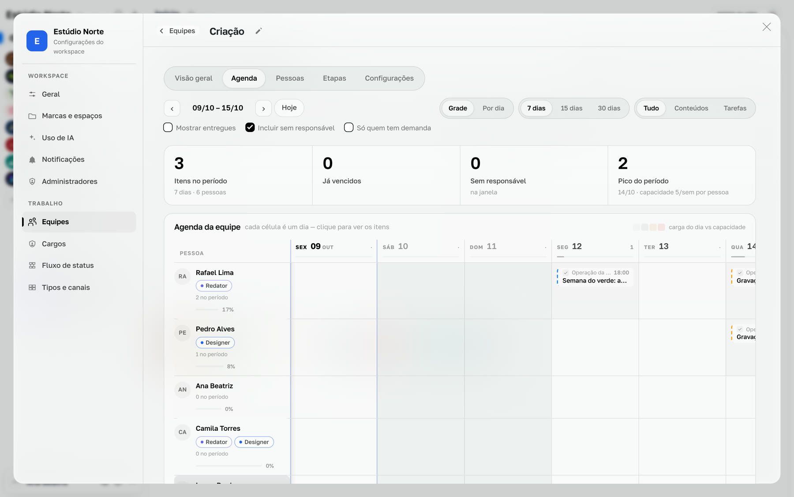The image size is (794, 497).
Task: Click Pedro Alves' PE avatar
Action: 183,333
